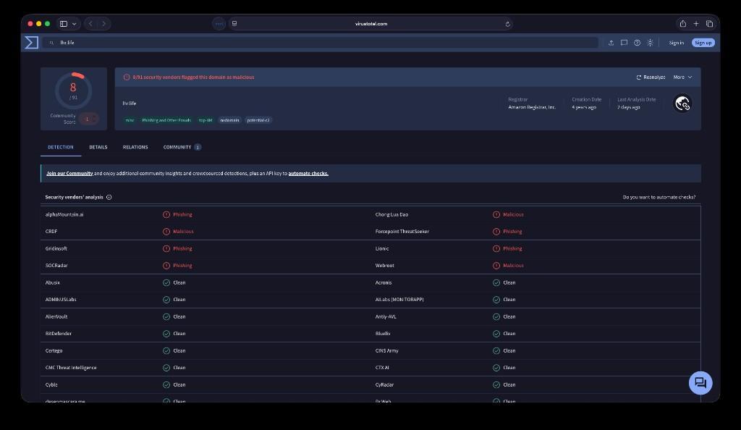Viewport: 741px width, 430px height.
Task: Click Do you want to automate checks?
Action: coord(659,197)
